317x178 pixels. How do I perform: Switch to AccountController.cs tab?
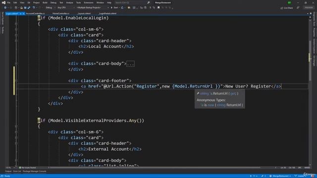tap(35, 13)
